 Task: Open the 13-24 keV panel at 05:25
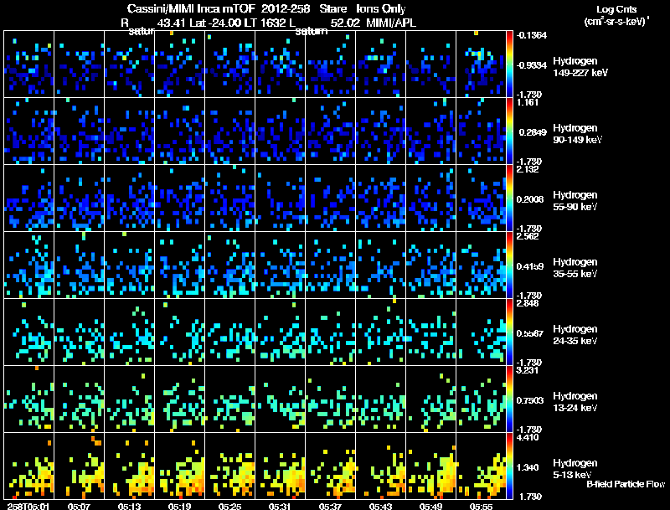click(229, 399)
